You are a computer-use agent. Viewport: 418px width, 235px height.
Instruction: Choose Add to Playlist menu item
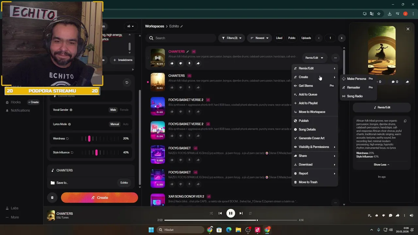point(314,103)
